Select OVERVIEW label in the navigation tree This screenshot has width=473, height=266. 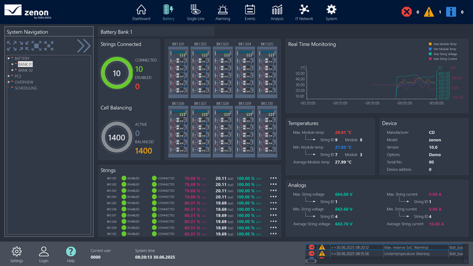coord(24,82)
